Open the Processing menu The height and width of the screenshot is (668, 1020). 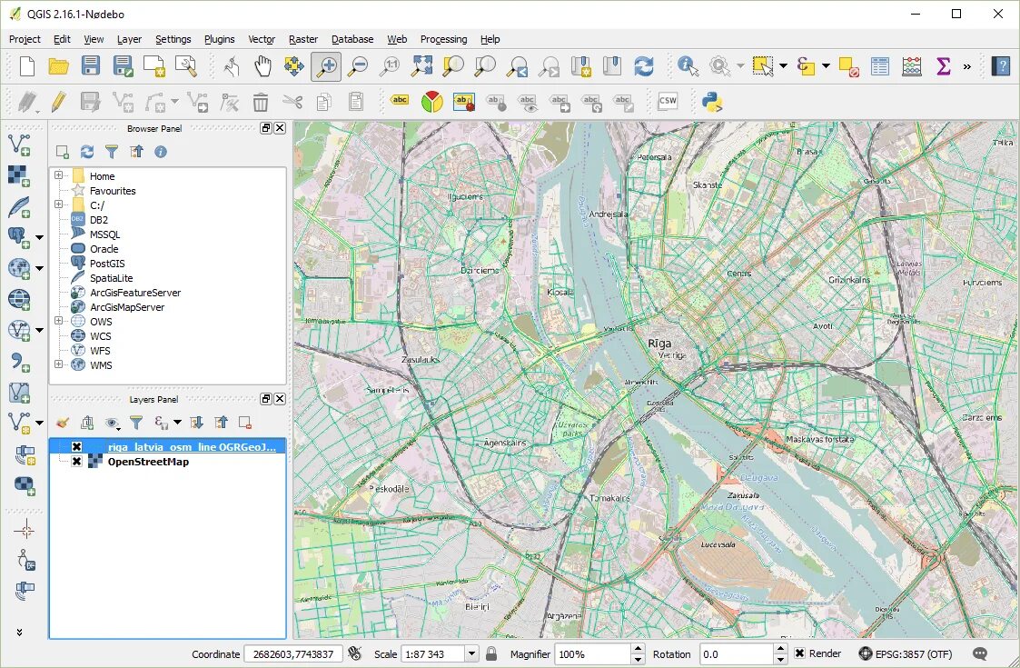tap(443, 39)
